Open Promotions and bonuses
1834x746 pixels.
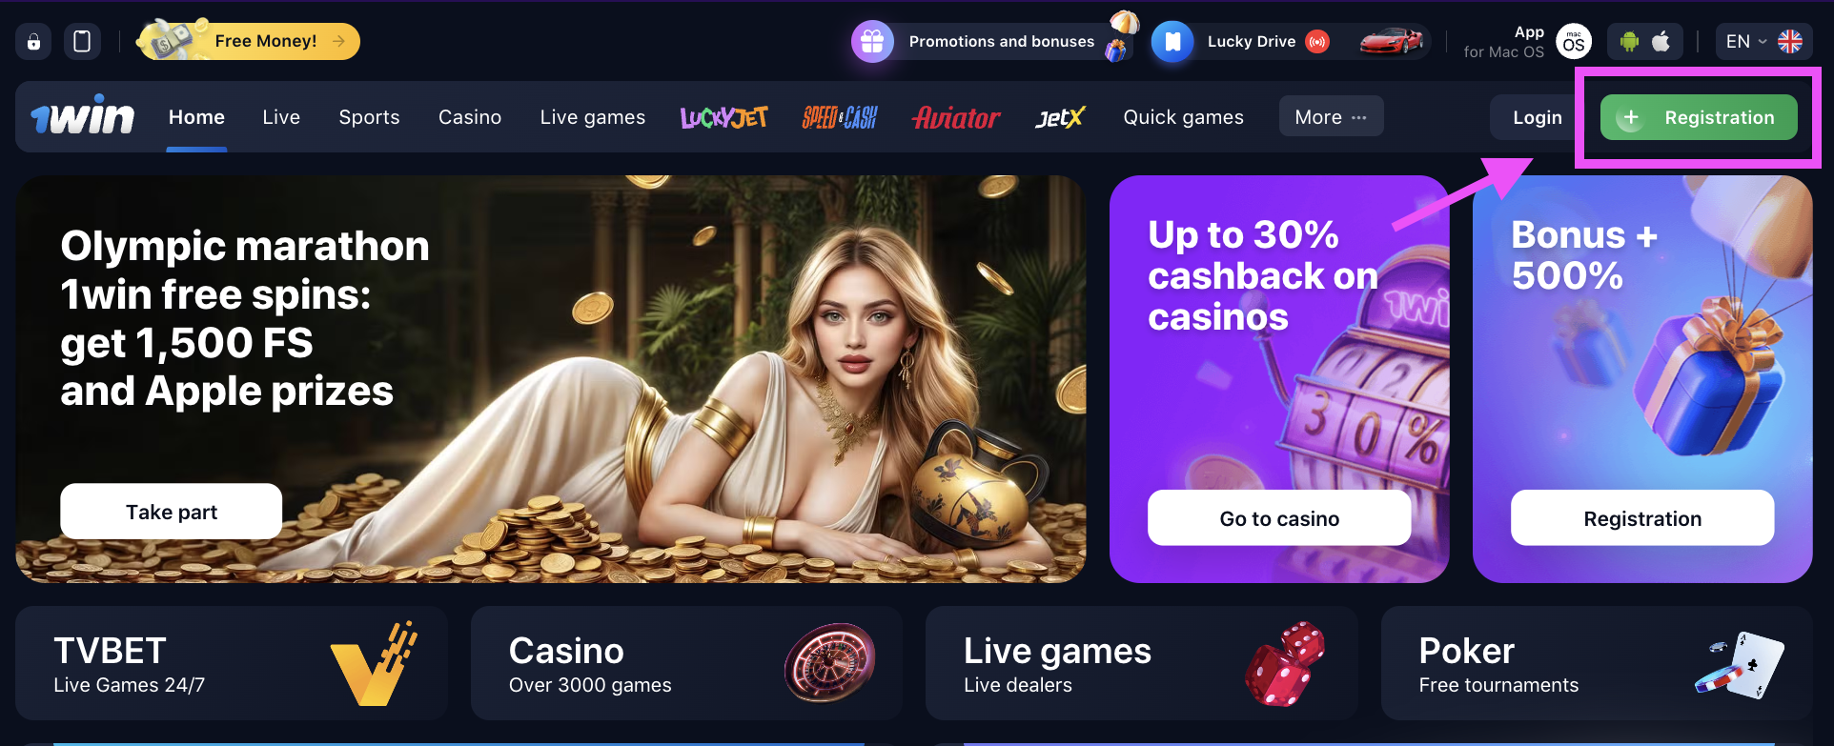click(994, 41)
